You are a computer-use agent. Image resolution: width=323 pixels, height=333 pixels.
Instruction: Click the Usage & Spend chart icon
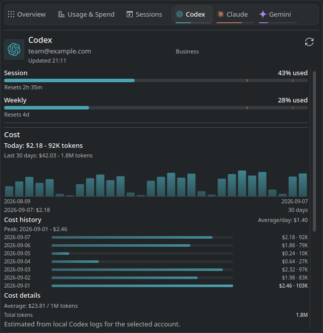(61, 15)
